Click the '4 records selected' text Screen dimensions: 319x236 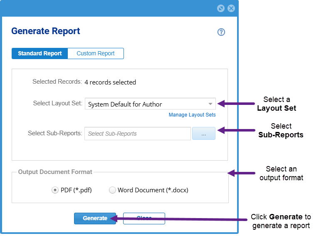pos(110,82)
